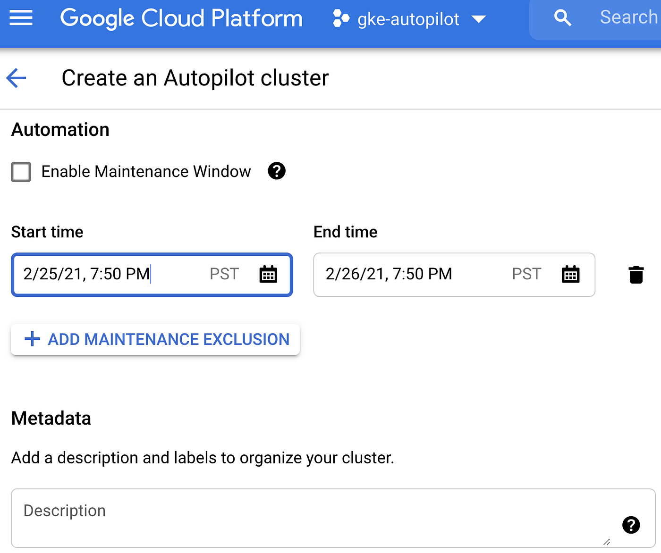This screenshot has height=553, width=661.
Task: Click the Description field resize handle
Action: tap(606, 542)
